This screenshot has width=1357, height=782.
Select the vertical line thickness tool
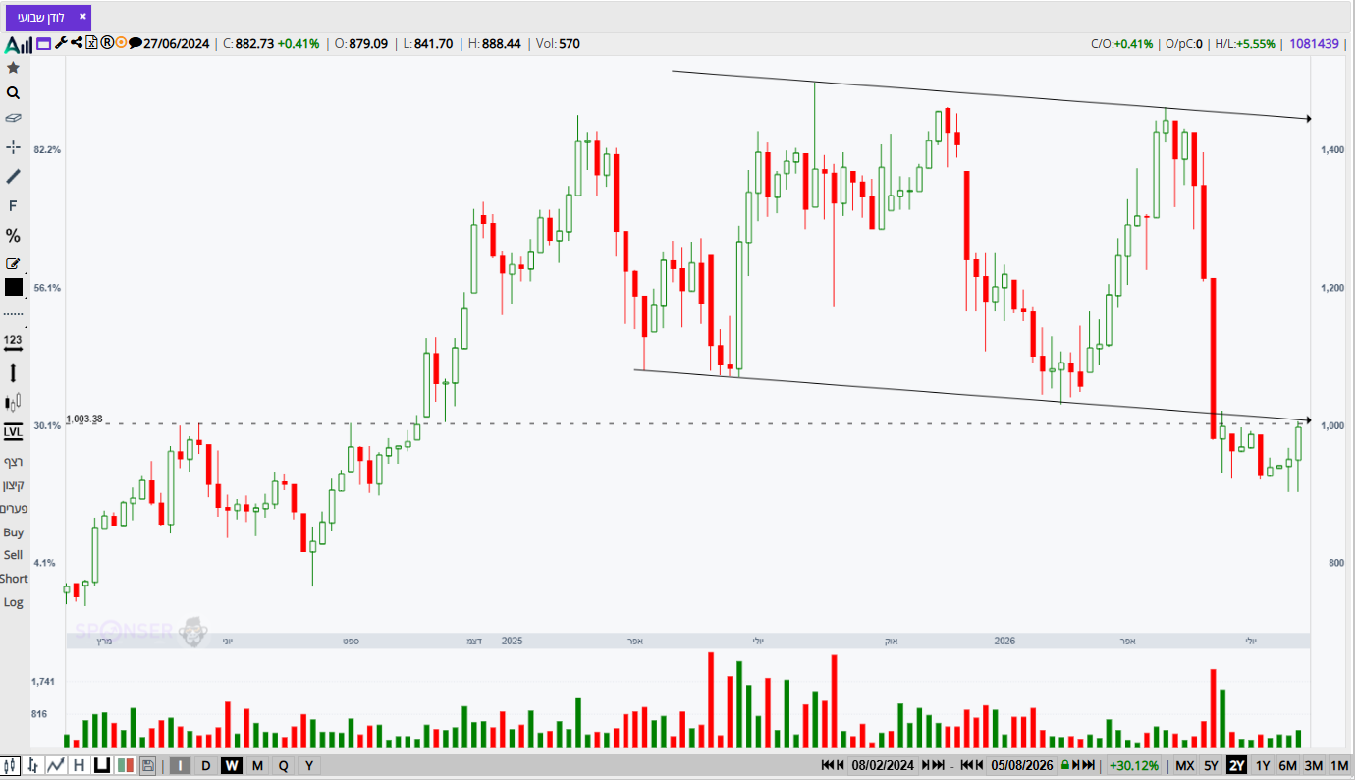coord(13,373)
